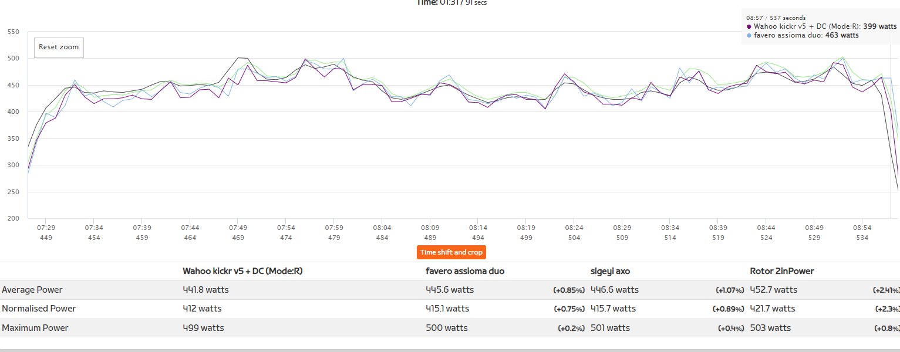Viewport: 900px width, 352px height.
Task: Click the Average Power row label
Action: [x=32, y=290]
